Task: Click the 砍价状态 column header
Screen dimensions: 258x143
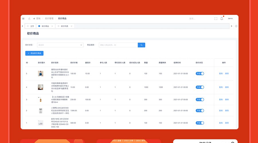Action: coord(199,63)
